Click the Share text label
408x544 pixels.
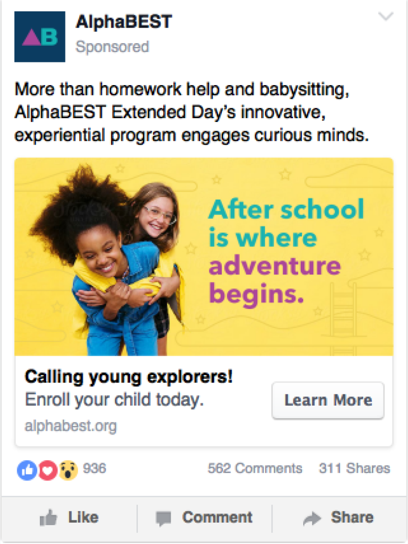click(x=352, y=517)
